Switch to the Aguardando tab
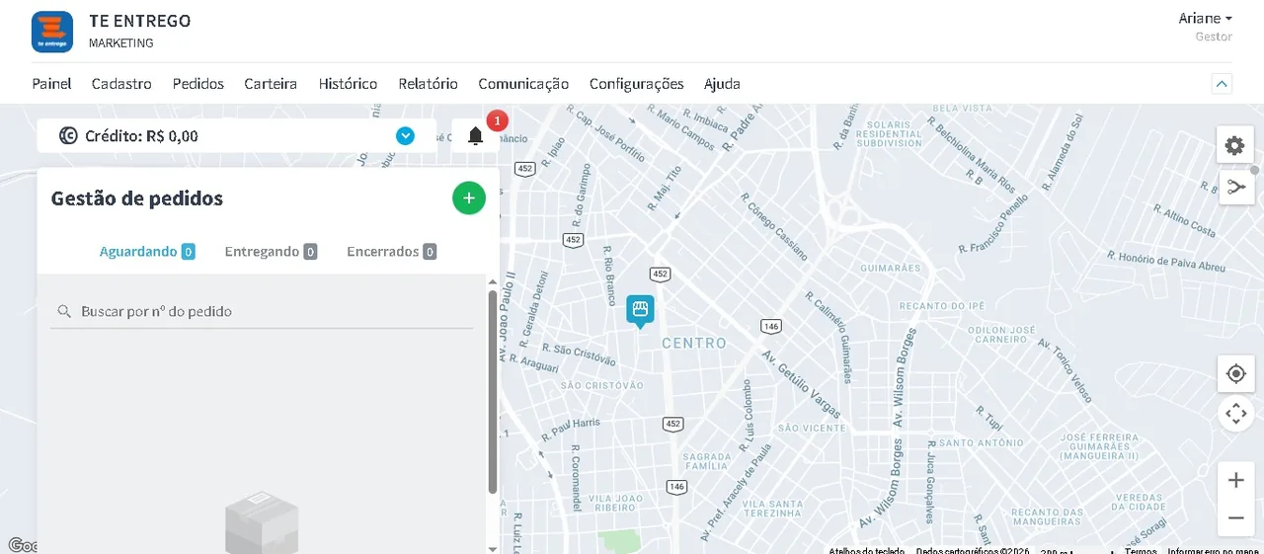Viewport: 1264px width, 554px height. coord(147,252)
